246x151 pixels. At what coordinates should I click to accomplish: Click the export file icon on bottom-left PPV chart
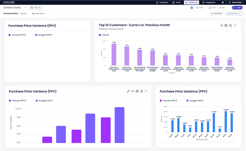pyautogui.click(x=142, y=91)
